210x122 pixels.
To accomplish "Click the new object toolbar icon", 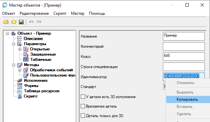I will (x=6, y=22).
